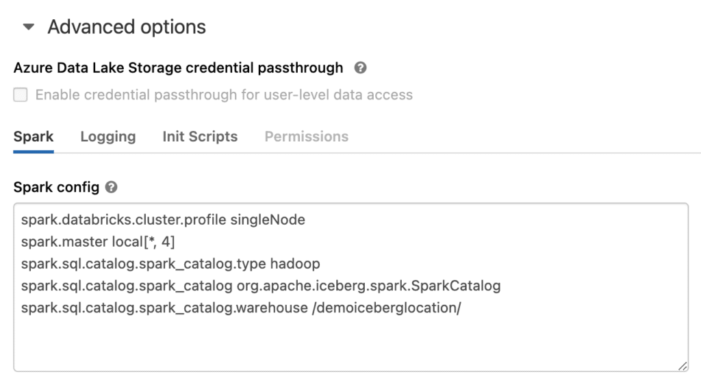Enable the credential passthrough checkbox
The image size is (701, 383).
click(x=20, y=95)
